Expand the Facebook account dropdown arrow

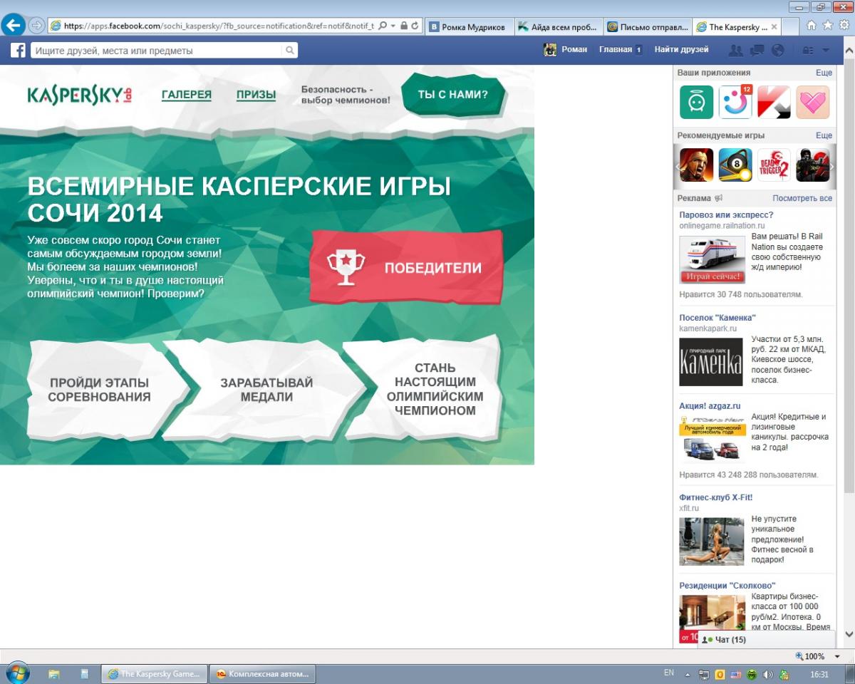826,50
